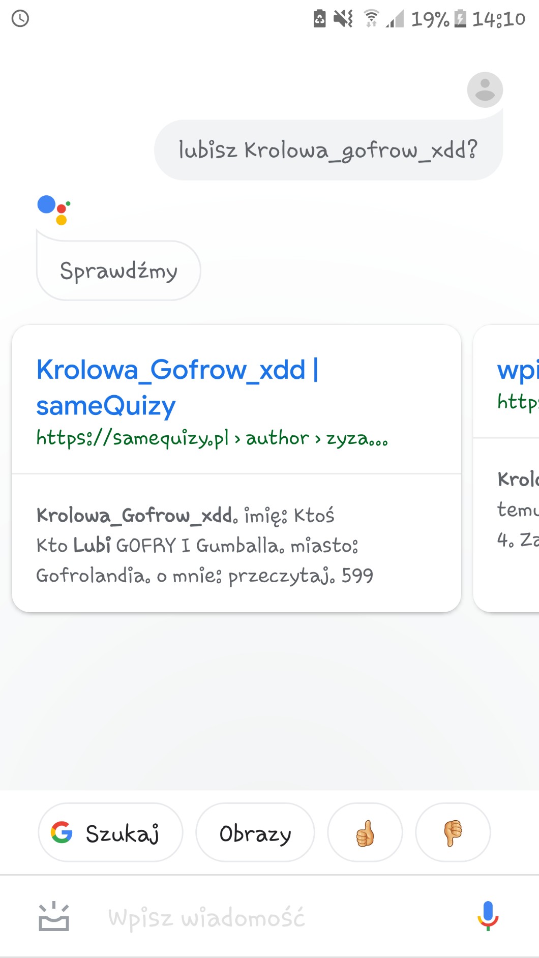Image resolution: width=539 pixels, height=958 pixels.
Task: Tap the muted sound status icon
Action: click(343, 19)
